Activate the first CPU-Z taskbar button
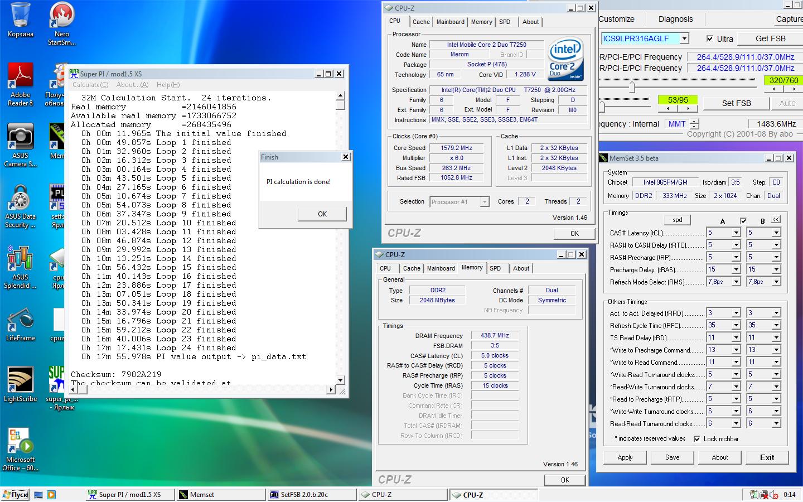Viewport: 803px width, 502px height. coord(403,495)
